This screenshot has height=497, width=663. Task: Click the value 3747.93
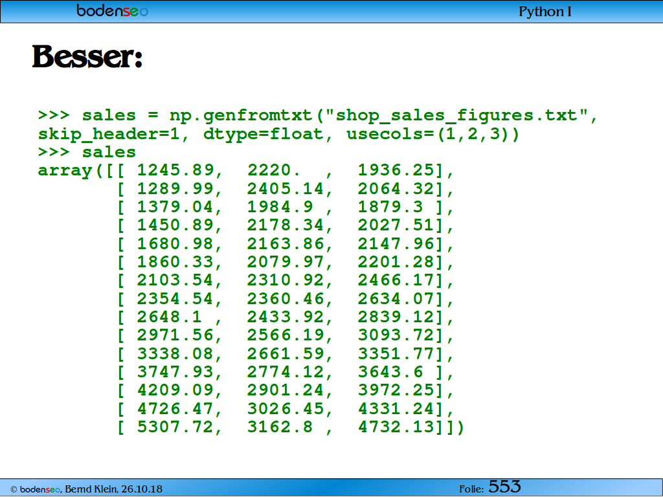[175, 371]
